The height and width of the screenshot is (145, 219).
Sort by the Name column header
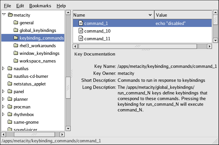pos(113,15)
